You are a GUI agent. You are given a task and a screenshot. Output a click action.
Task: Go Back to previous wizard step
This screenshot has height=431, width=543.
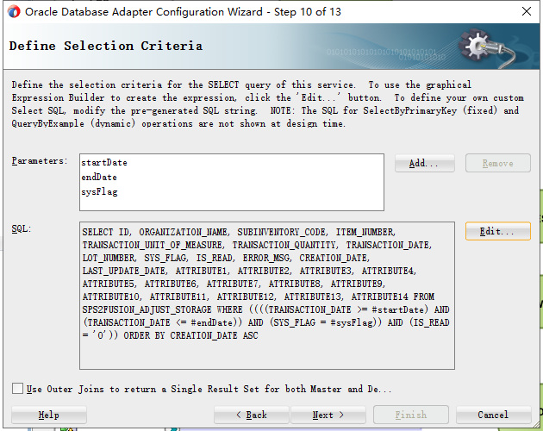point(252,415)
